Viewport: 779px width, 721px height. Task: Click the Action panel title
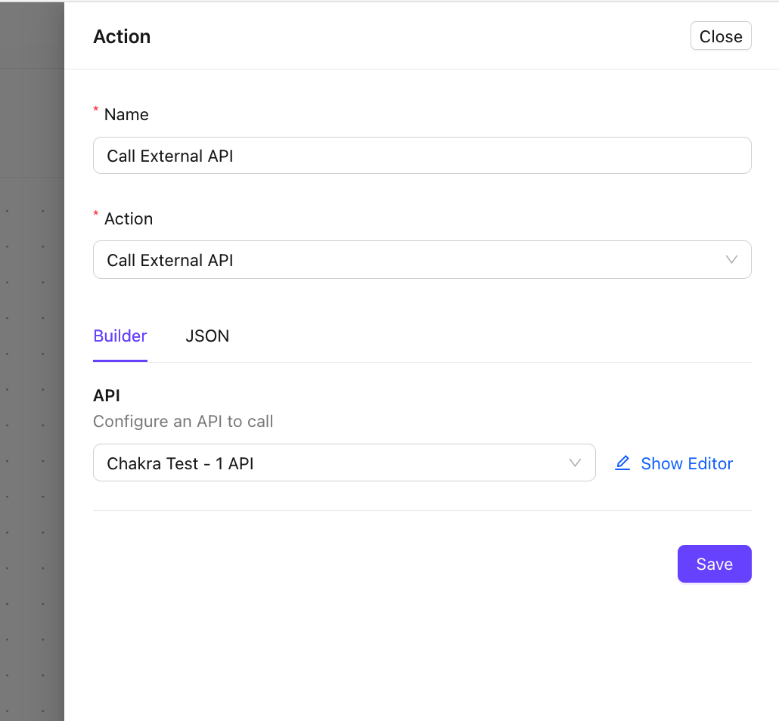coord(122,37)
